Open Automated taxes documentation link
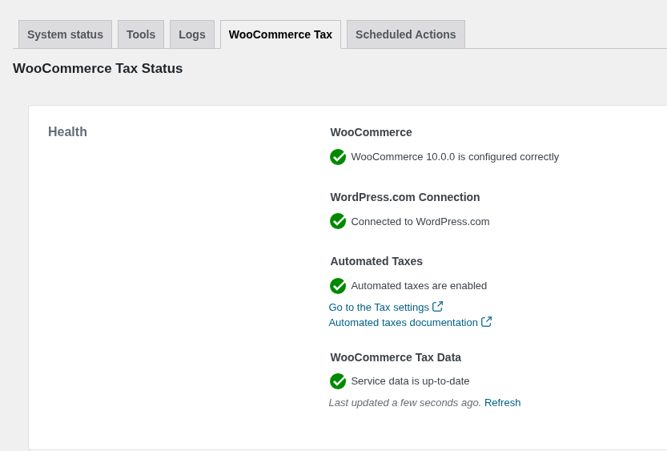 tap(403, 323)
